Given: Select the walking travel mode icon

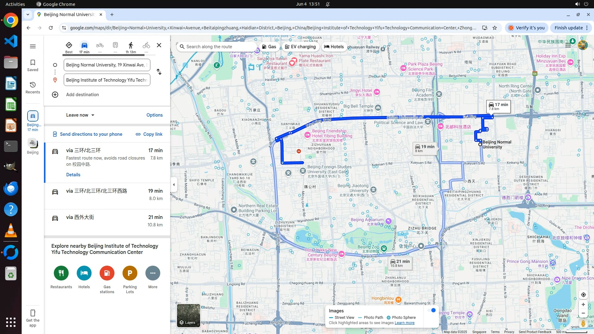Looking at the screenshot, I should coord(131,45).
